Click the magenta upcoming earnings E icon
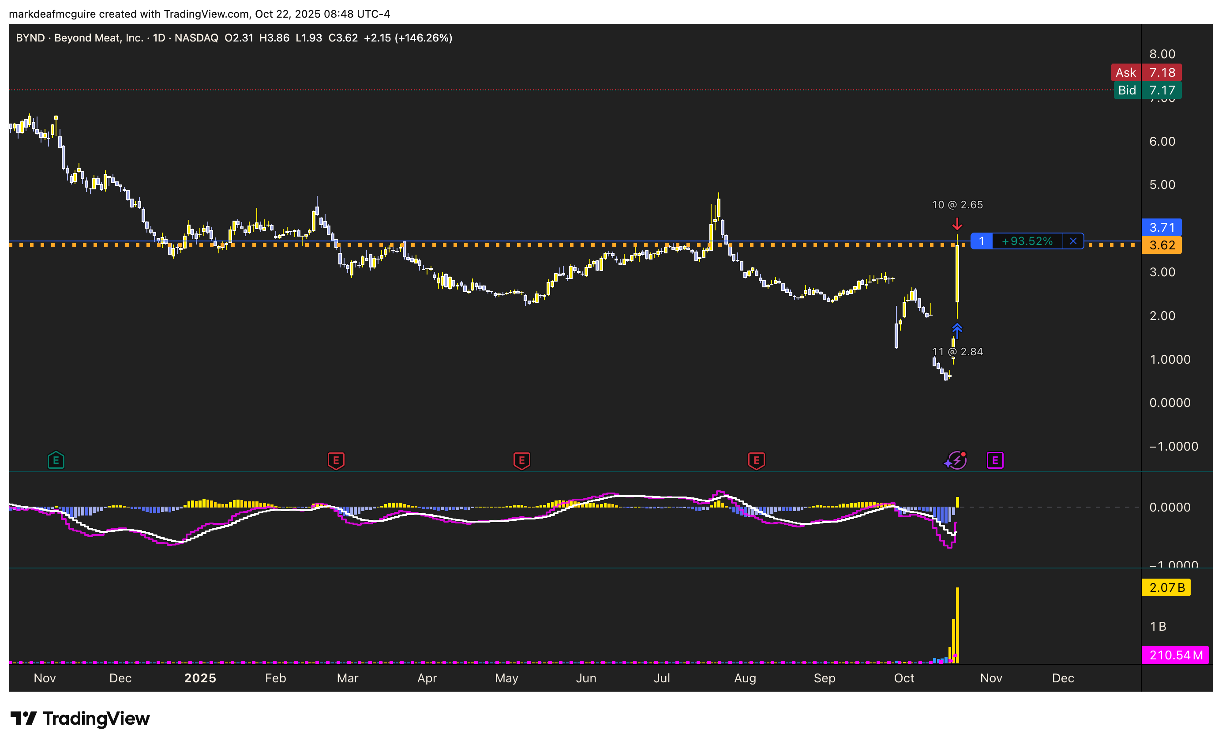This screenshot has height=745, width=1222. tap(995, 460)
